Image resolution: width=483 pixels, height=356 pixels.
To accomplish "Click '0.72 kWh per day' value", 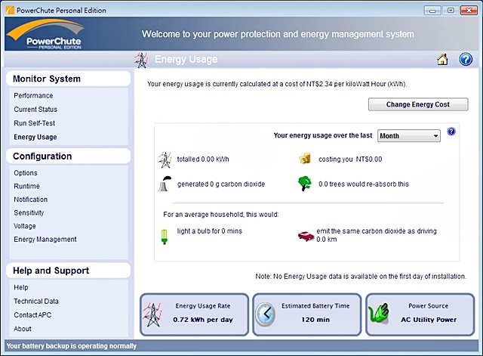I will pos(203,320).
